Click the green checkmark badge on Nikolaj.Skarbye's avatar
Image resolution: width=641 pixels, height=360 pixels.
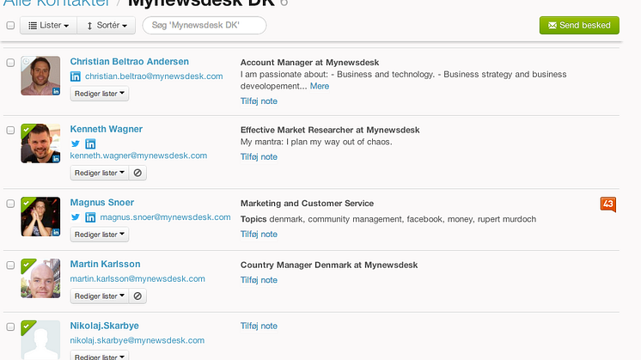[27, 326]
